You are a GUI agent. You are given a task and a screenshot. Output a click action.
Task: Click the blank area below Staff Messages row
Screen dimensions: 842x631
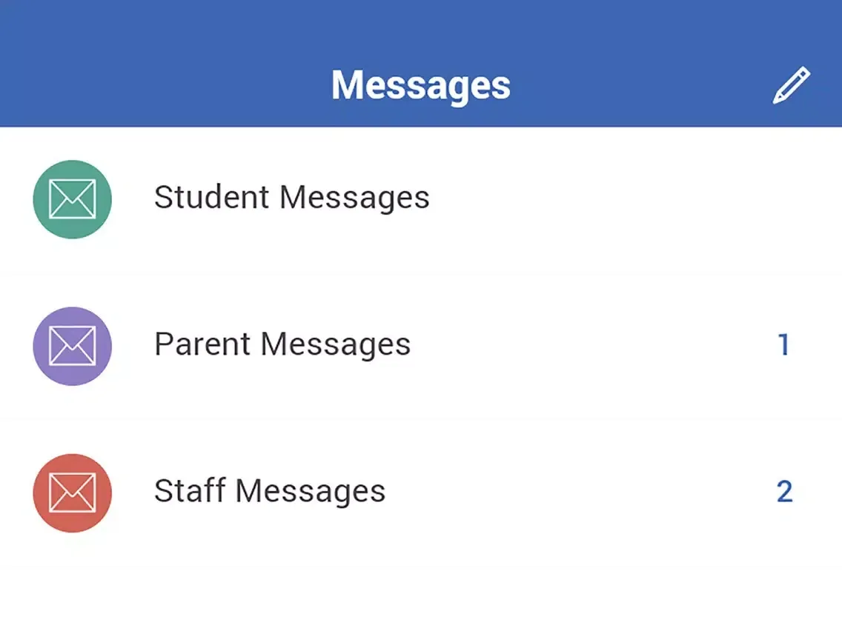tap(421, 598)
